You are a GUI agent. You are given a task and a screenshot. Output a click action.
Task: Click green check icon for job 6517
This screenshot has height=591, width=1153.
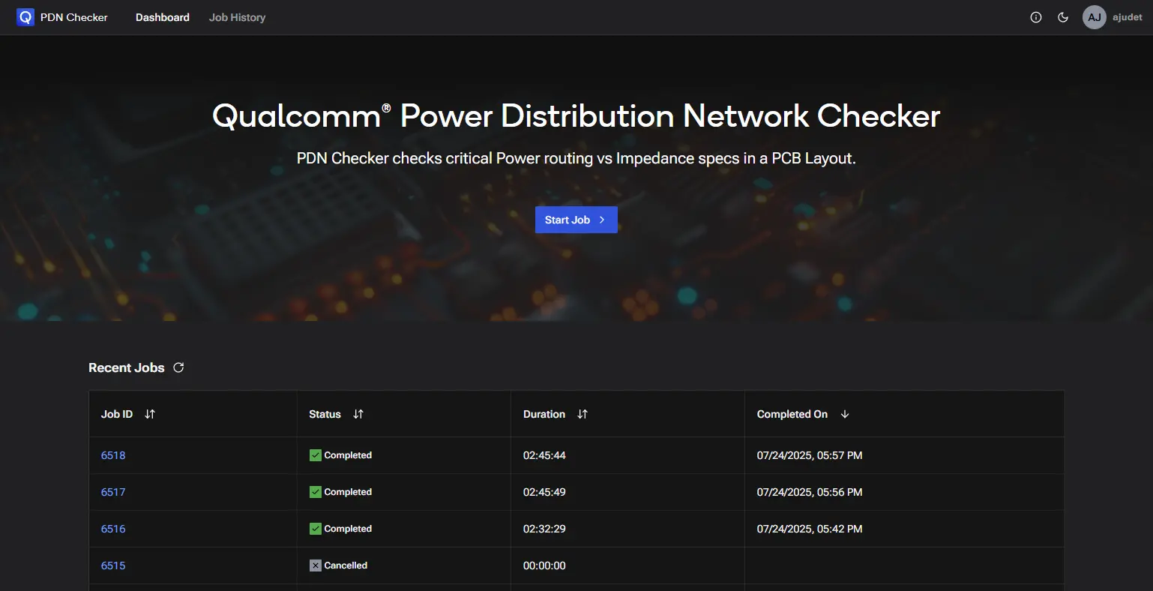click(x=316, y=492)
